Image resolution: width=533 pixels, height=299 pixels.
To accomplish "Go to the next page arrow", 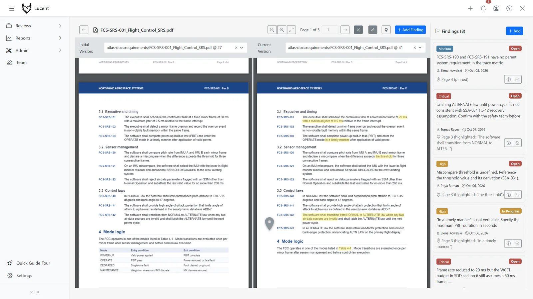I will pos(345,30).
